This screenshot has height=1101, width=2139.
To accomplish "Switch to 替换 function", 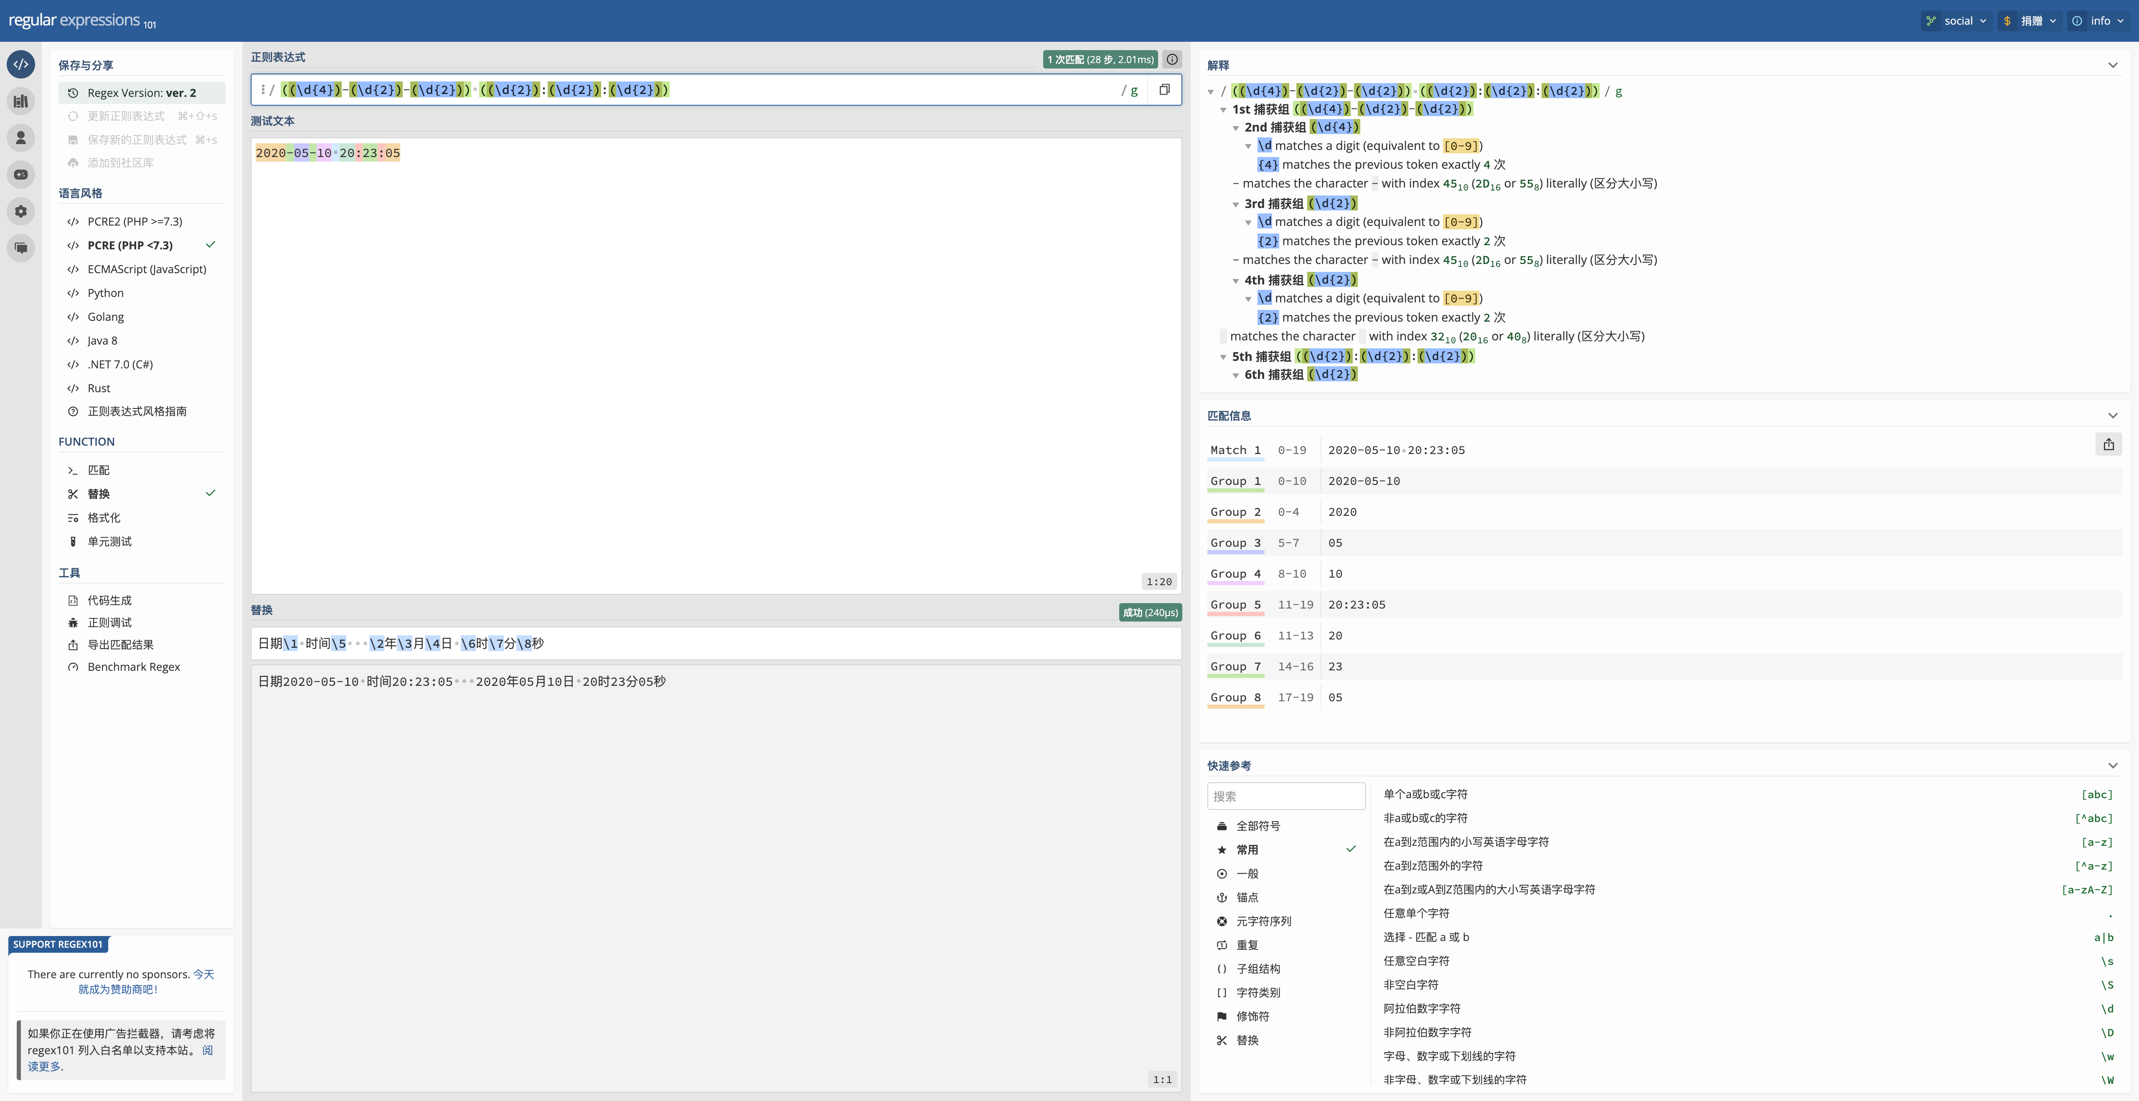I will (x=142, y=494).
